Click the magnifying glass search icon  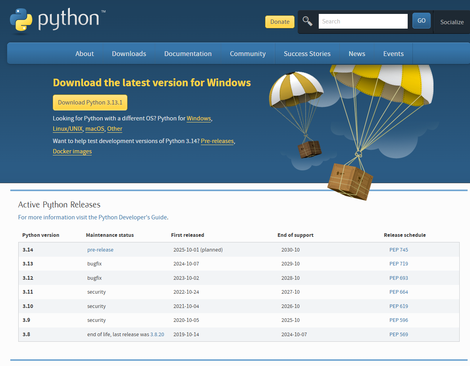(x=308, y=21)
